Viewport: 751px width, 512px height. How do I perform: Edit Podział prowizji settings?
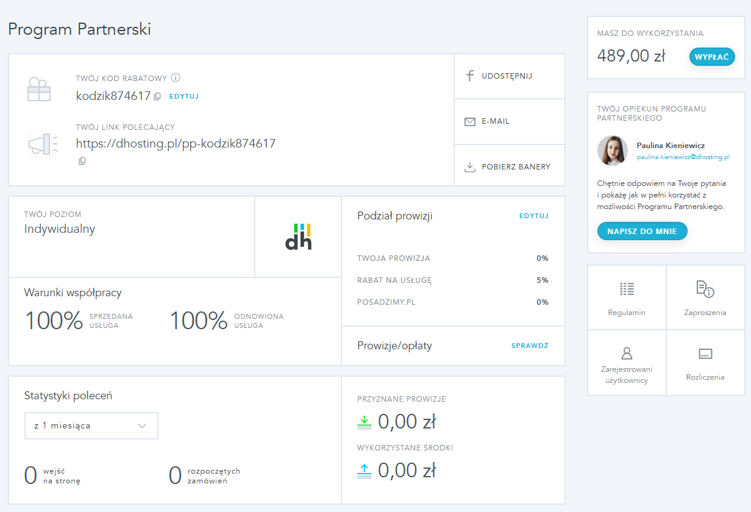pyautogui.click(x=533, y=216)
